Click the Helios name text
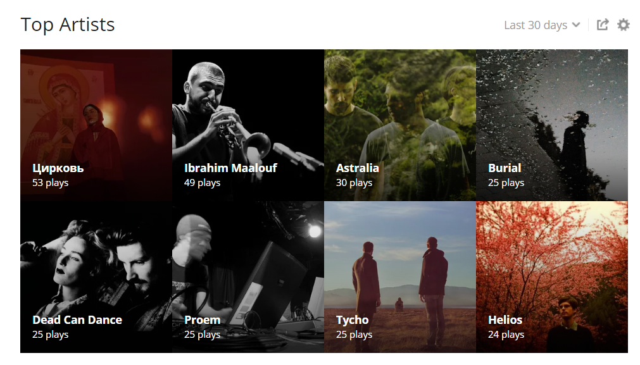The height and width of the screenshot is (365, 640). 505,319
